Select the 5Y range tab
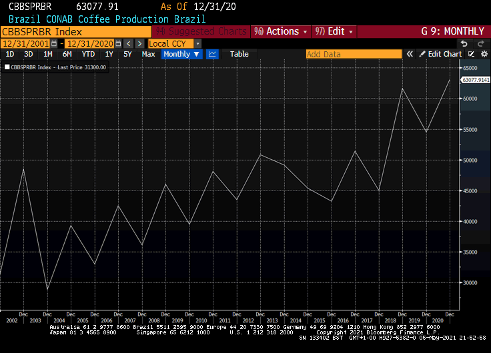 (x=127, y=54)
